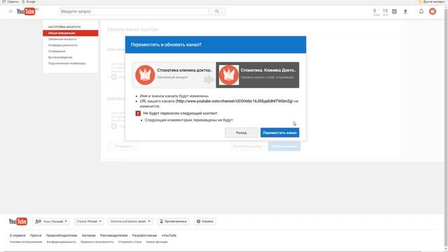The width and height of the screenshot is (448, 252).
Task: Open the hamburger guide menu
Action: coord(10,11)
